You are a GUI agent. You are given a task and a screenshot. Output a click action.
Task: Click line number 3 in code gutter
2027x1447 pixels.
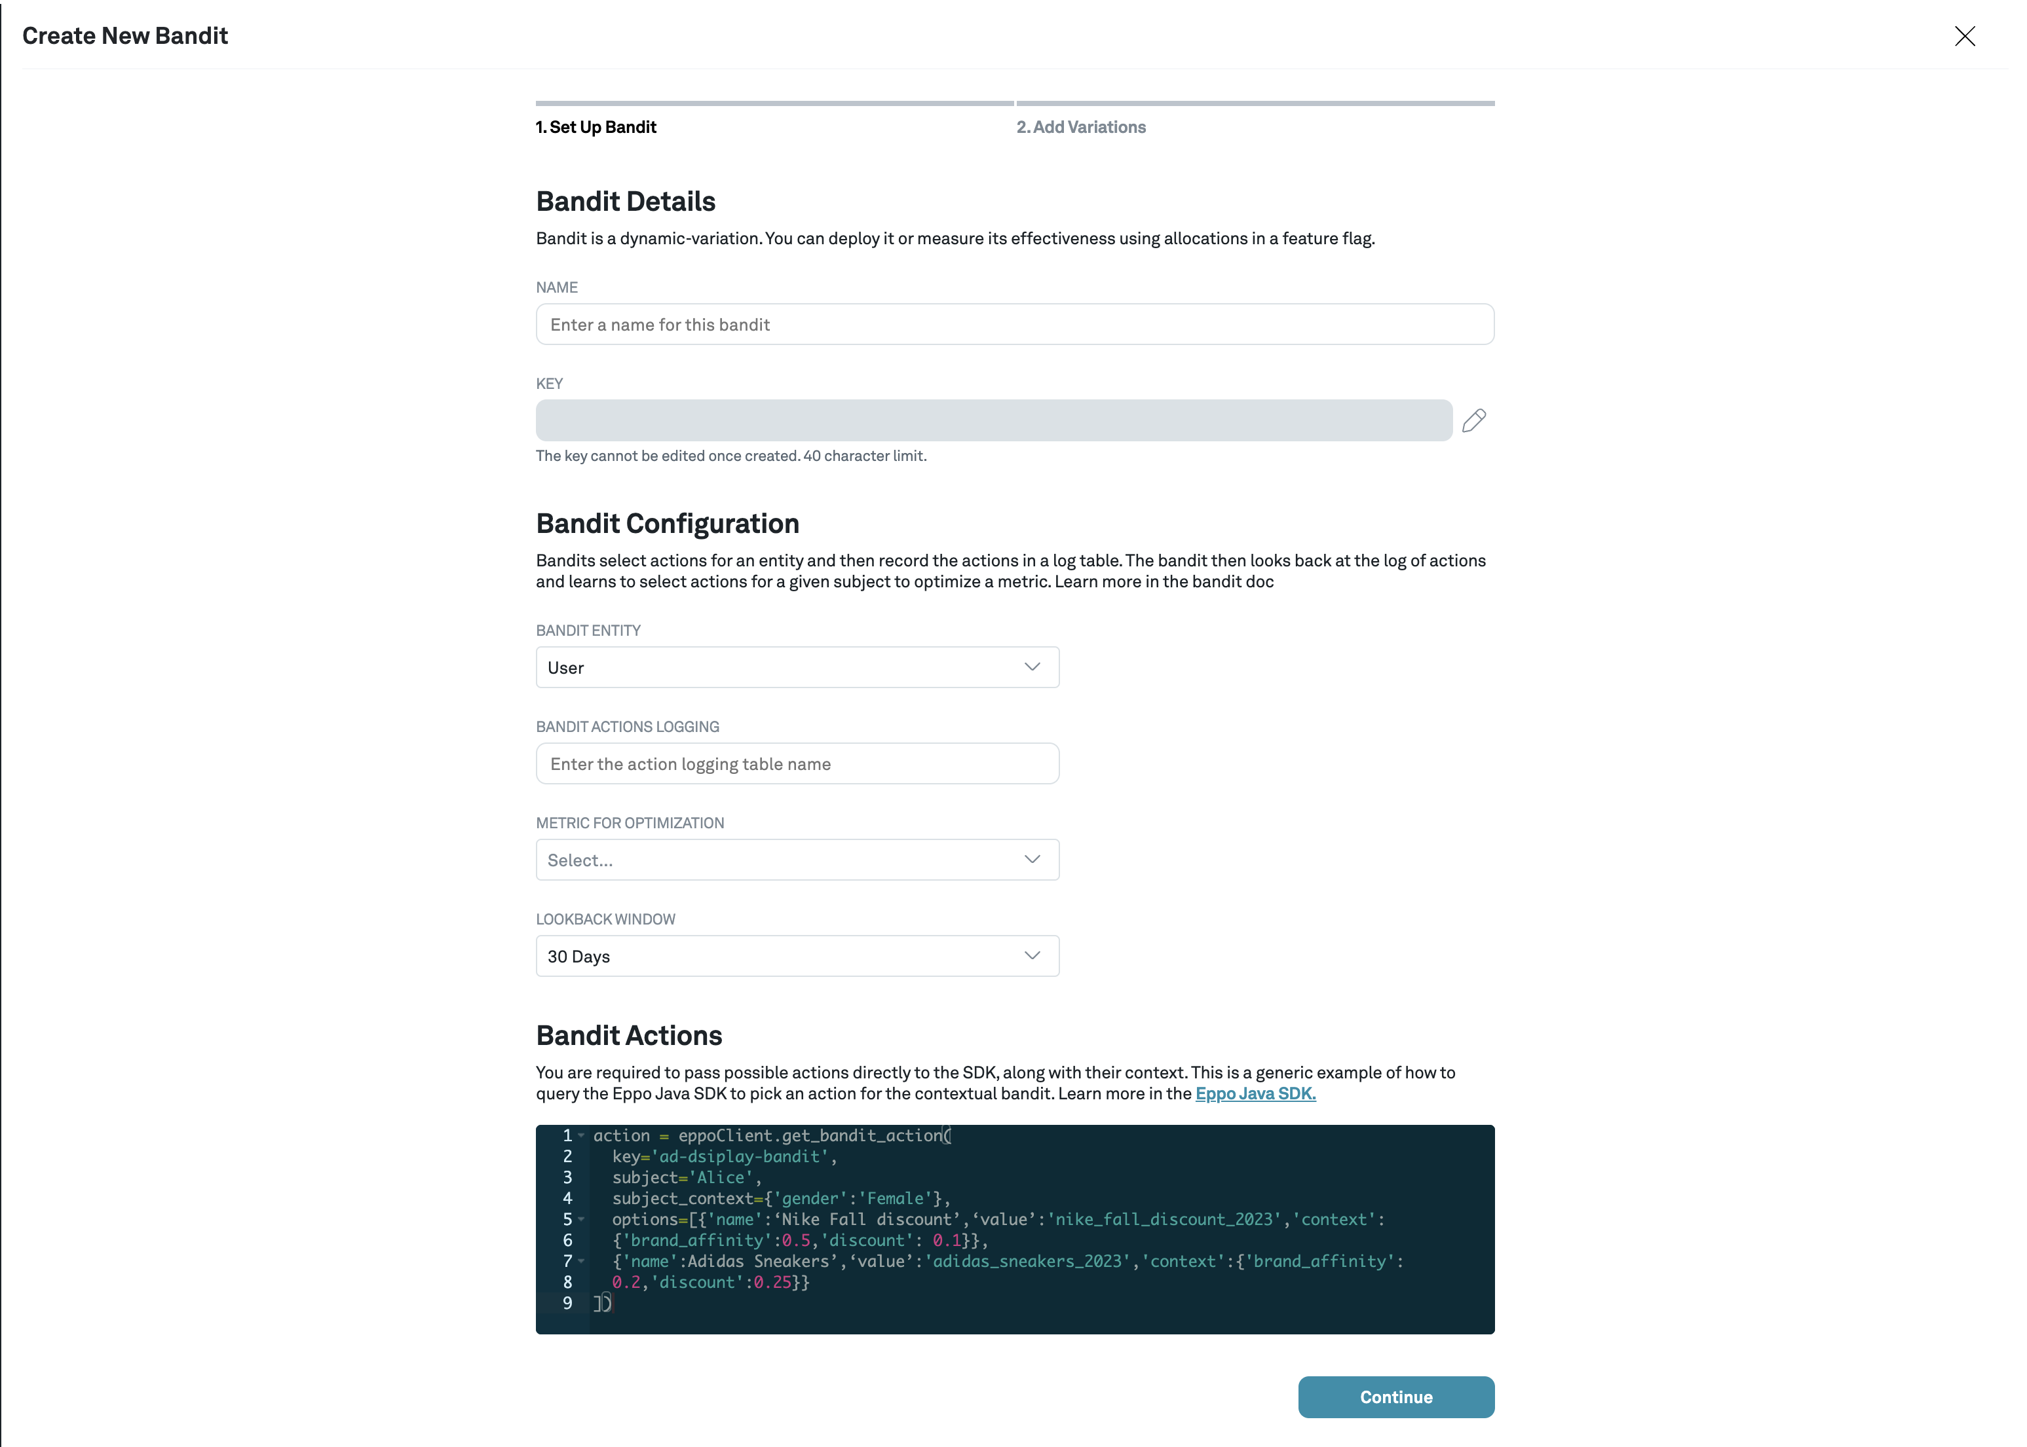[567, 1177]
